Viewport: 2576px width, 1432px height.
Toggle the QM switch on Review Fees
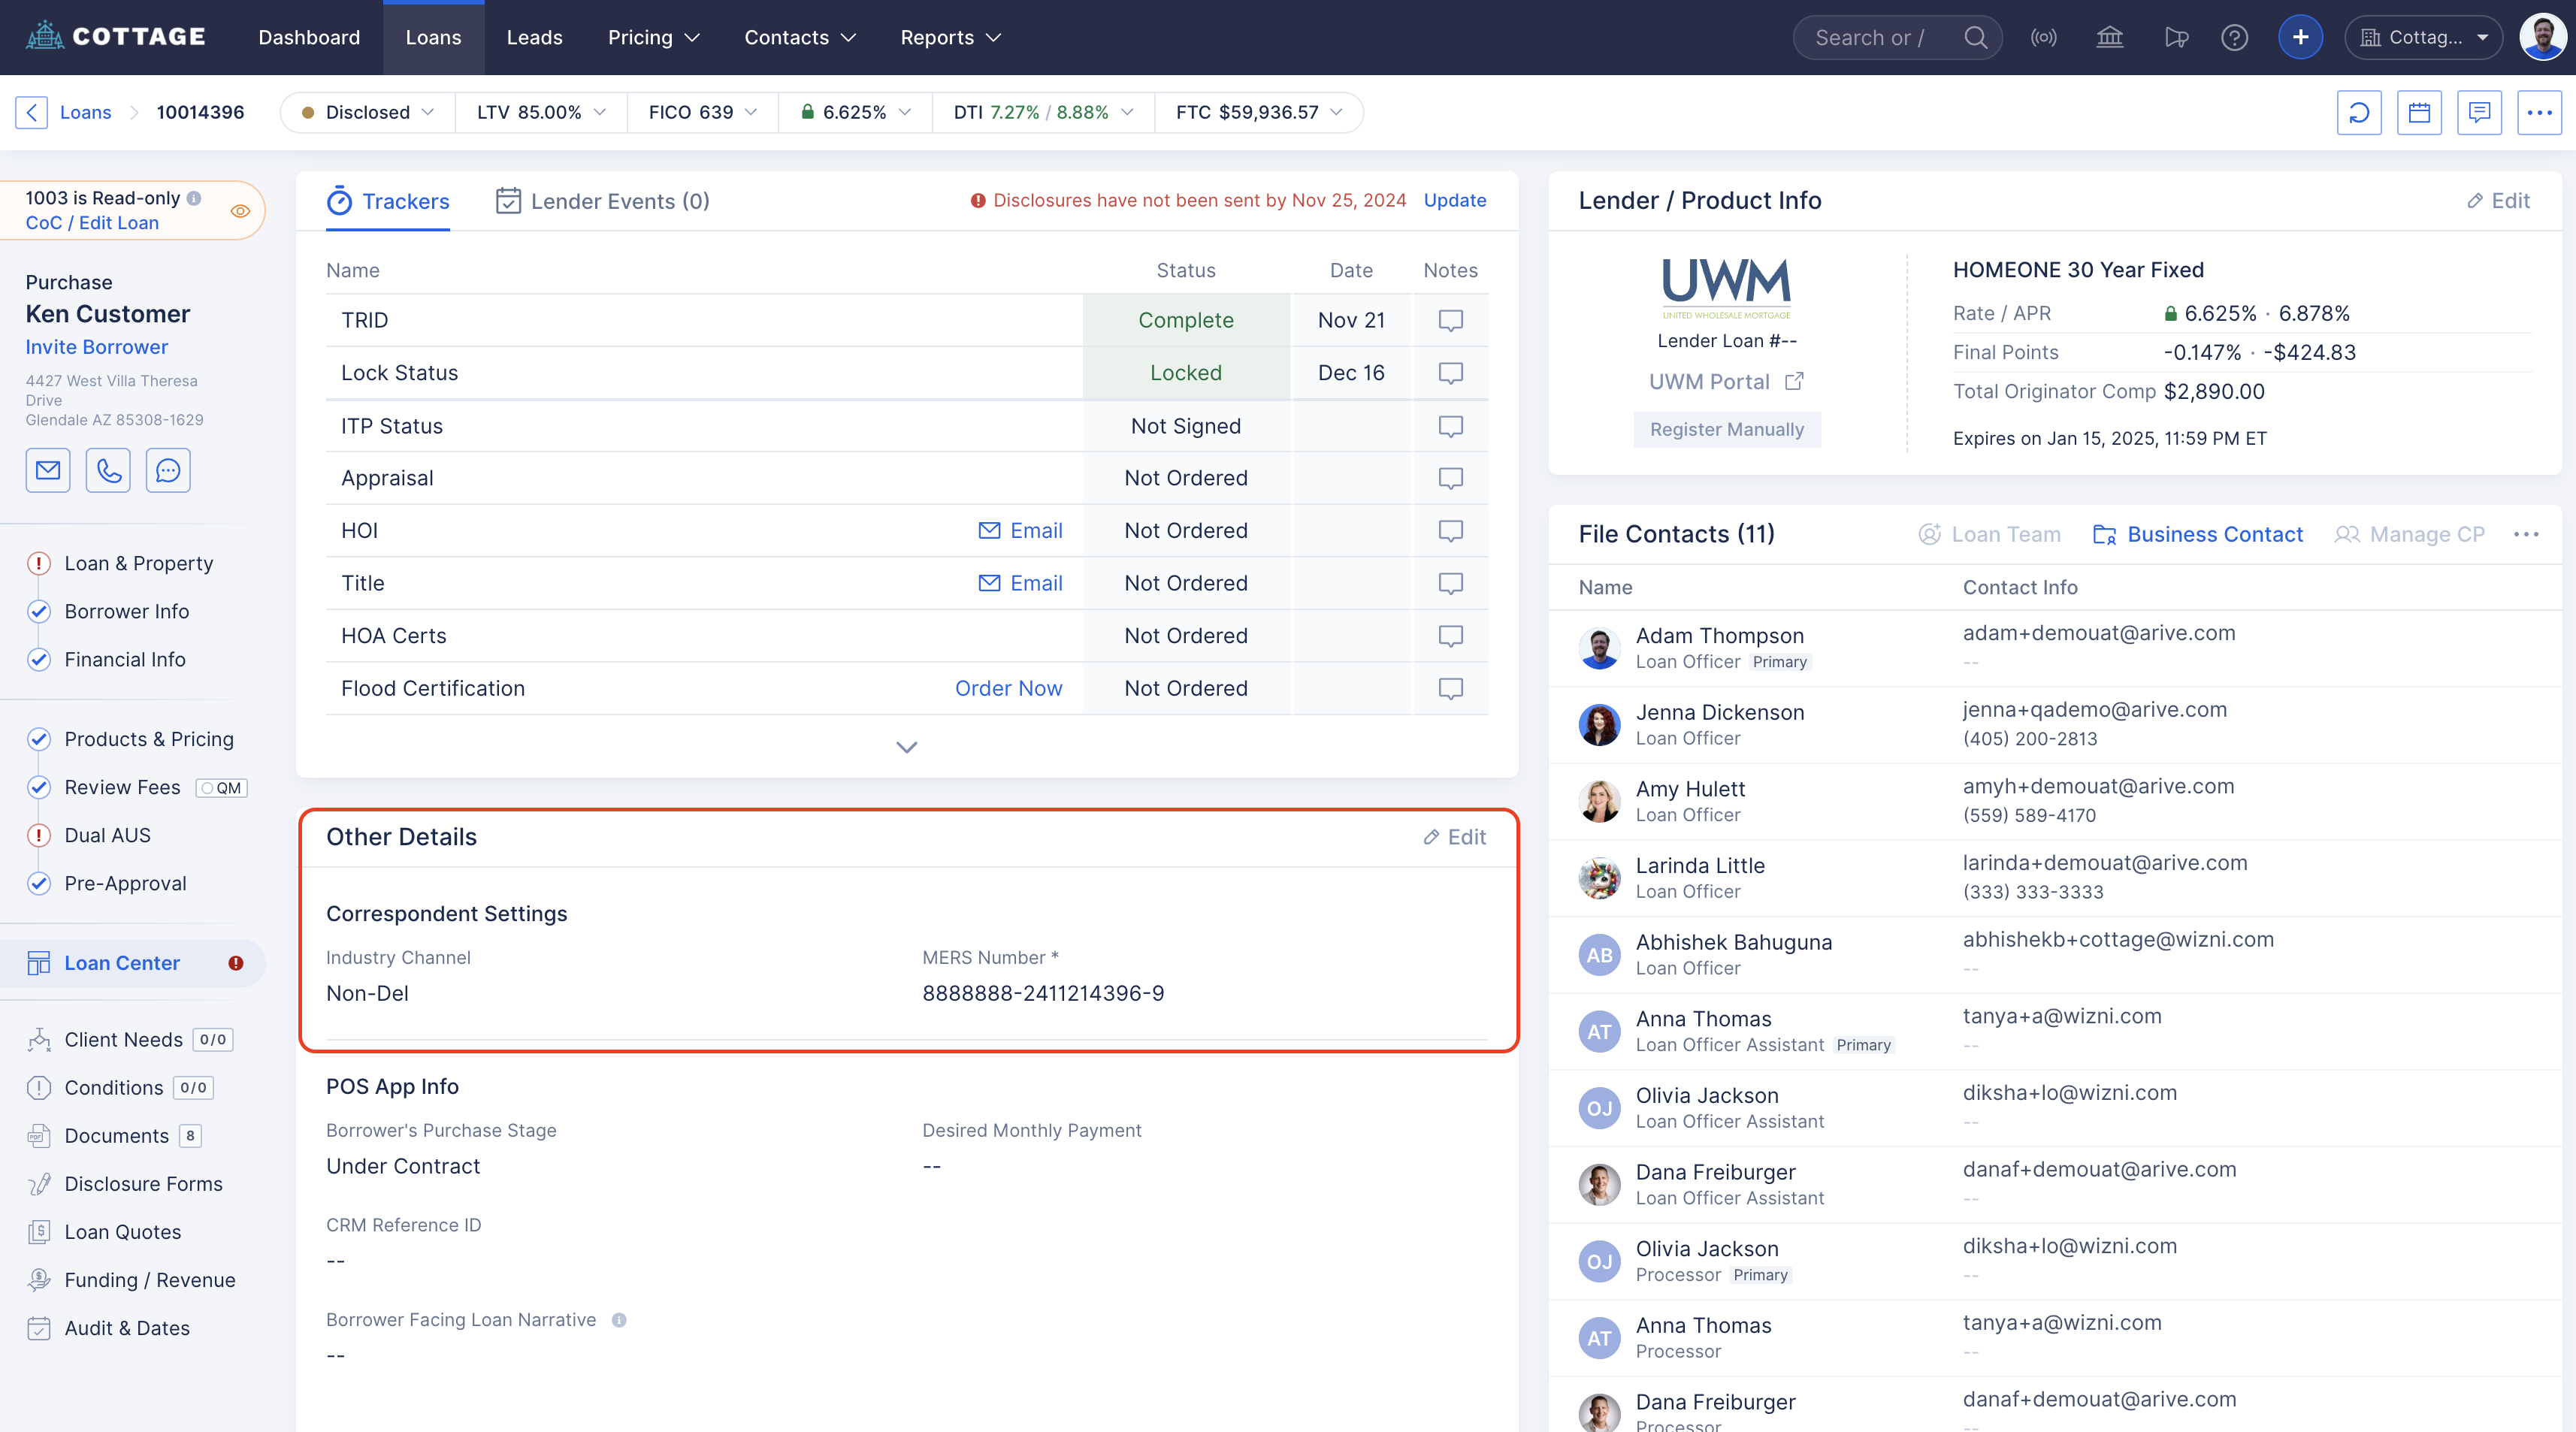(x=221, y=788)
